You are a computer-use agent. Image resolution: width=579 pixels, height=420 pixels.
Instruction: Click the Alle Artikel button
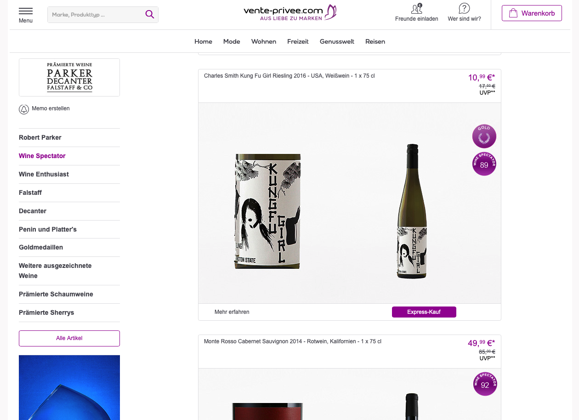69,338
